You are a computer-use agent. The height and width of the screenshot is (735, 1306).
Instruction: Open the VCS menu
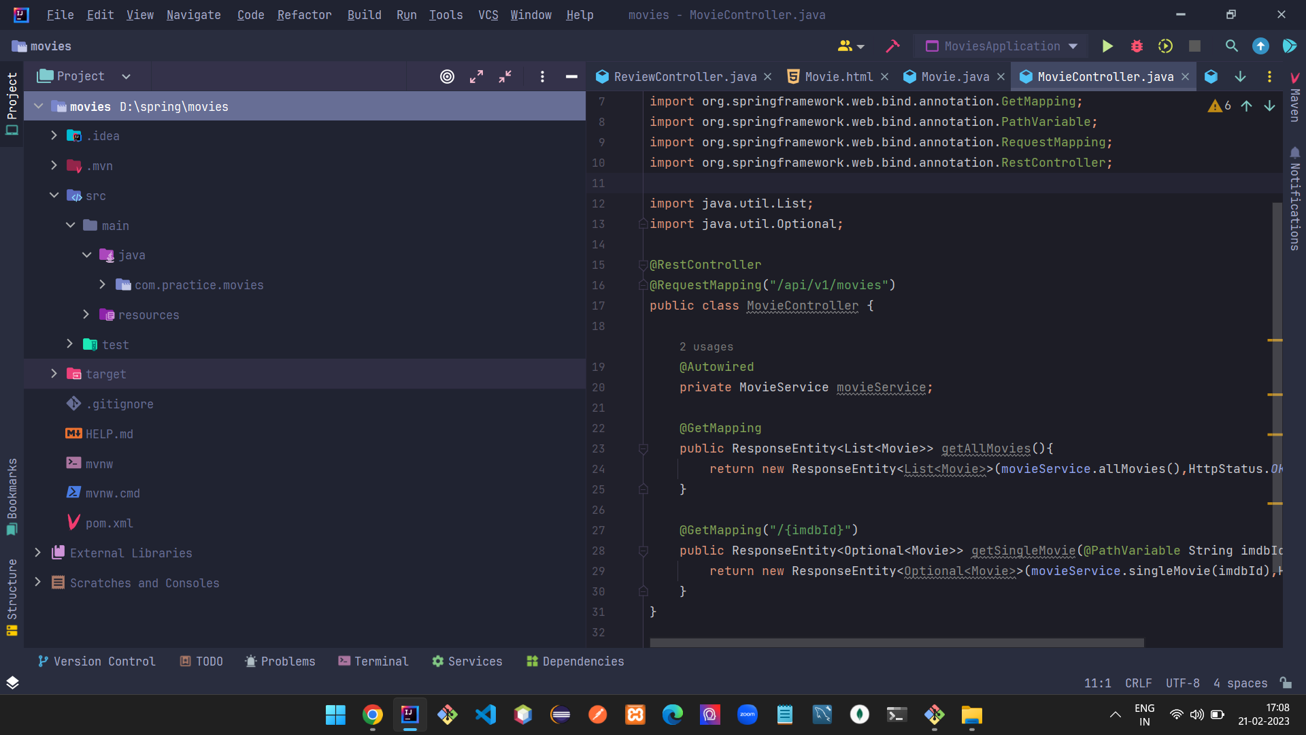tap(487, 14)
